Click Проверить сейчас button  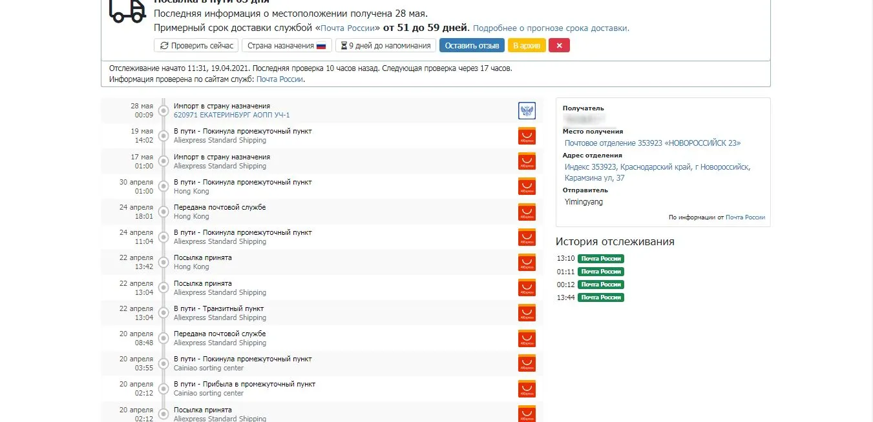click(196, 45)
